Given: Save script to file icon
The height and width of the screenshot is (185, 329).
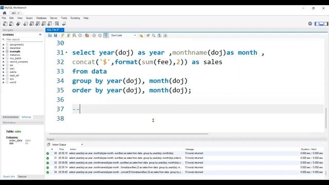Looking at the screenshot, I should pyautogui.click(x=56, y=35).
